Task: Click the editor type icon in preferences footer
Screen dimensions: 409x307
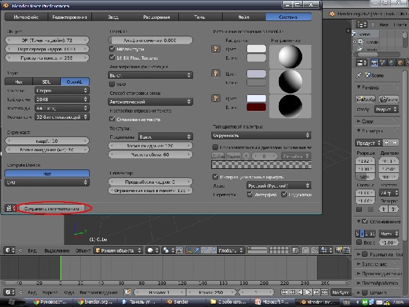Action: (9, 209)
